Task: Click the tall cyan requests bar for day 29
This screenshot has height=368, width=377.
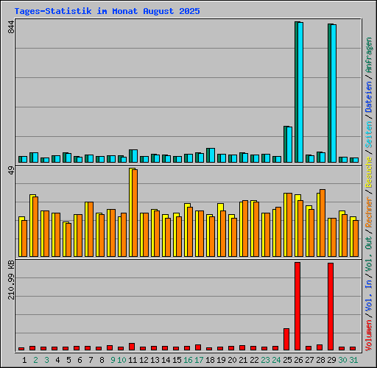Action: point(334,93)
